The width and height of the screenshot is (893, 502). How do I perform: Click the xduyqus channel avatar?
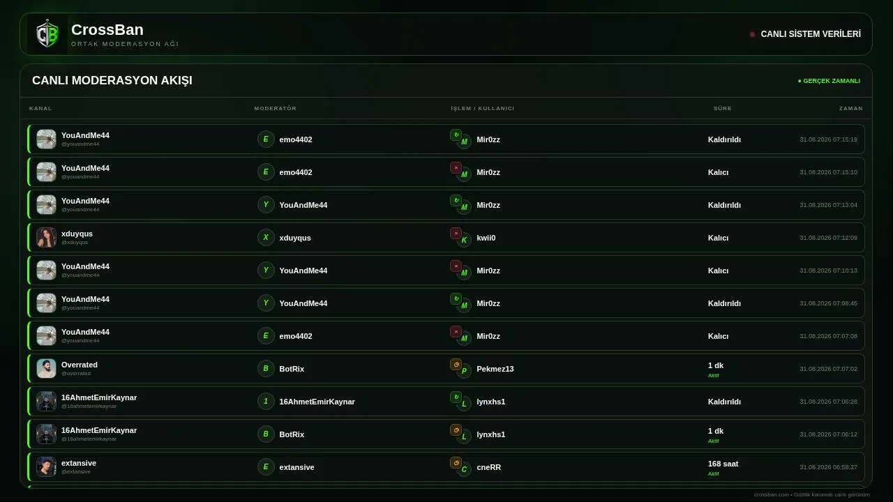[x=46, y=237]
